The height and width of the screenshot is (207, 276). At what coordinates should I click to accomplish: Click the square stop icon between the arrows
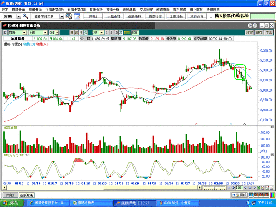(250, 188)
